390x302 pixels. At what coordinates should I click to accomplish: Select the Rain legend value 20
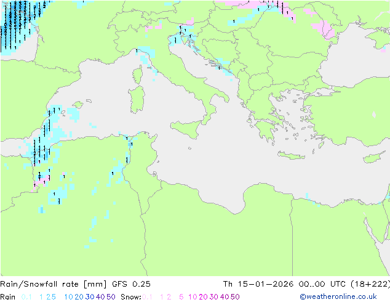click(79, 297)
